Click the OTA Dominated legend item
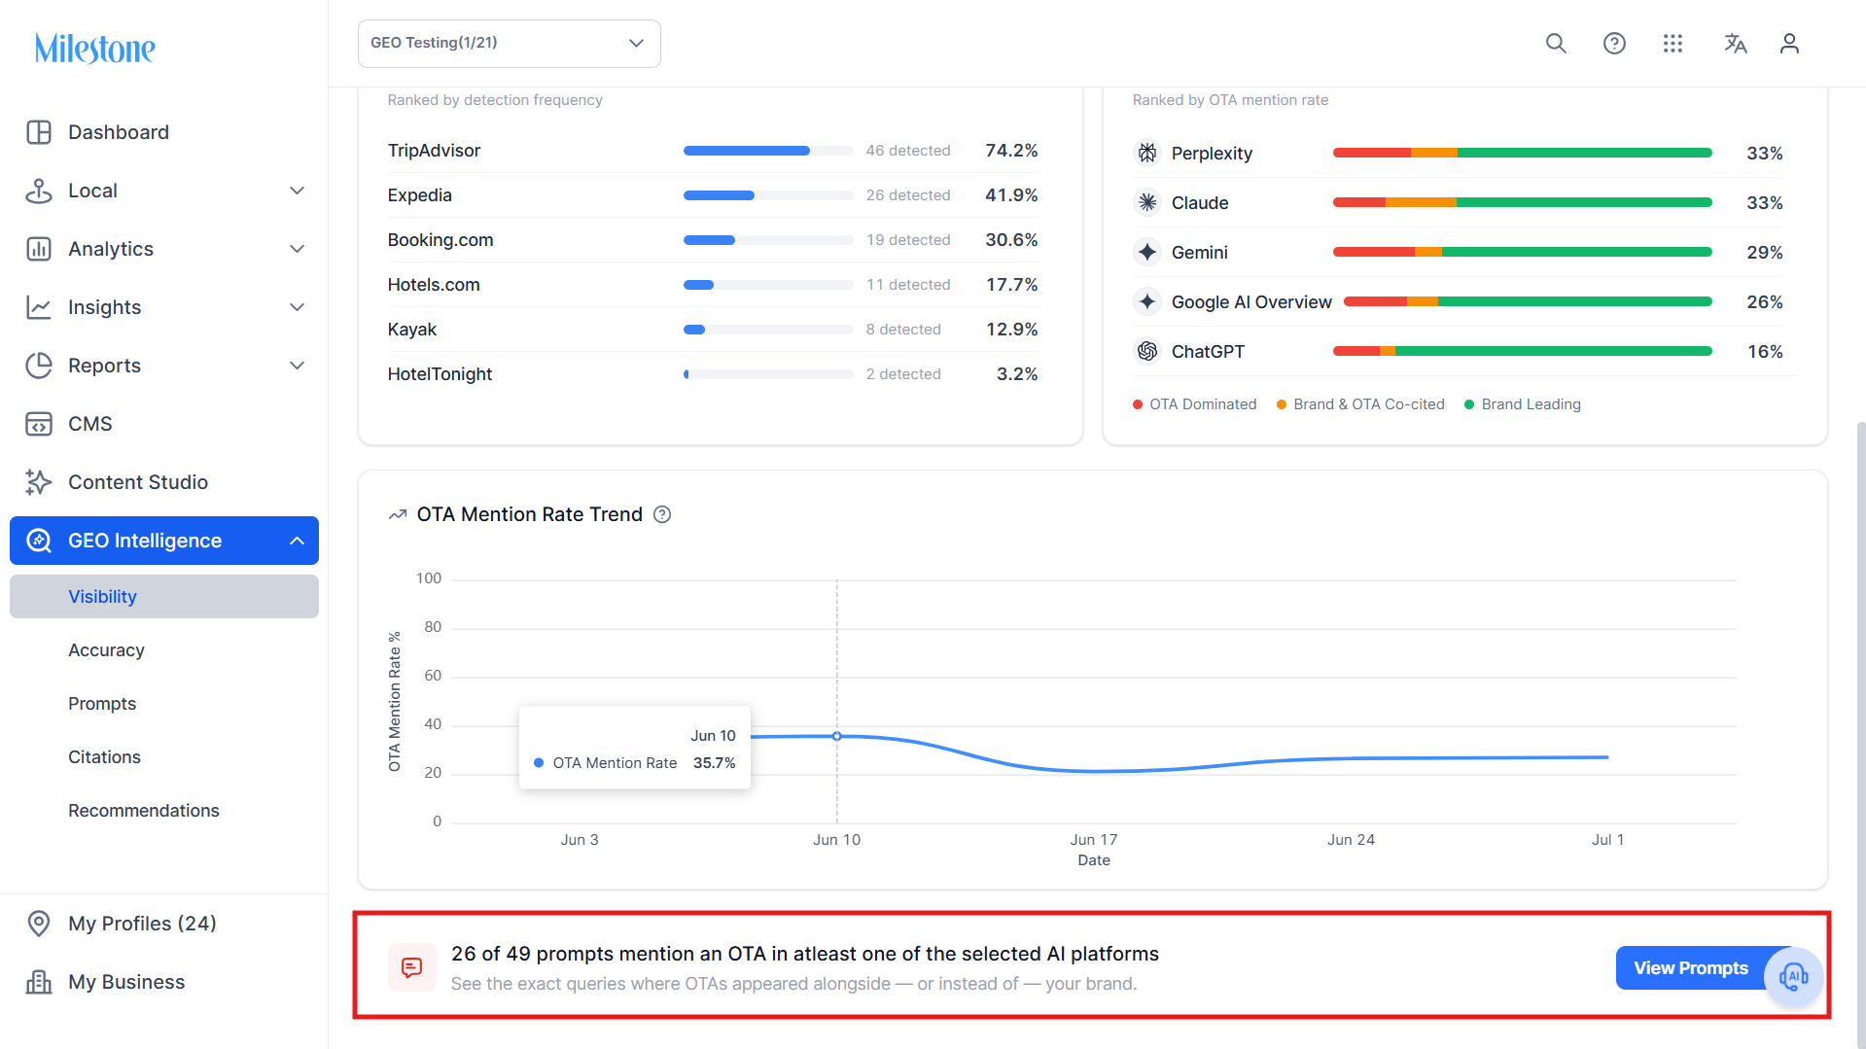This screenshot has width=1866, height=1049. [1195, 404]
